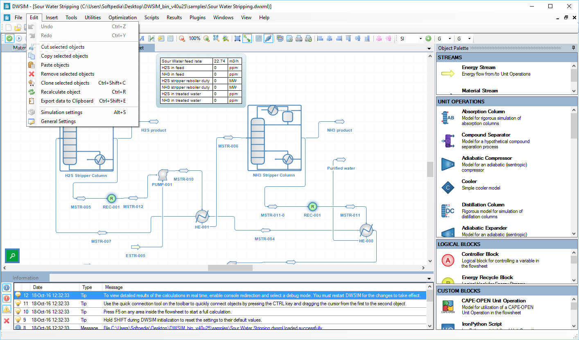The height and width of the screenshot is (340, 579).
Task: Choose 'Paste objects' from Edit menu
Action: click(83, 65)
